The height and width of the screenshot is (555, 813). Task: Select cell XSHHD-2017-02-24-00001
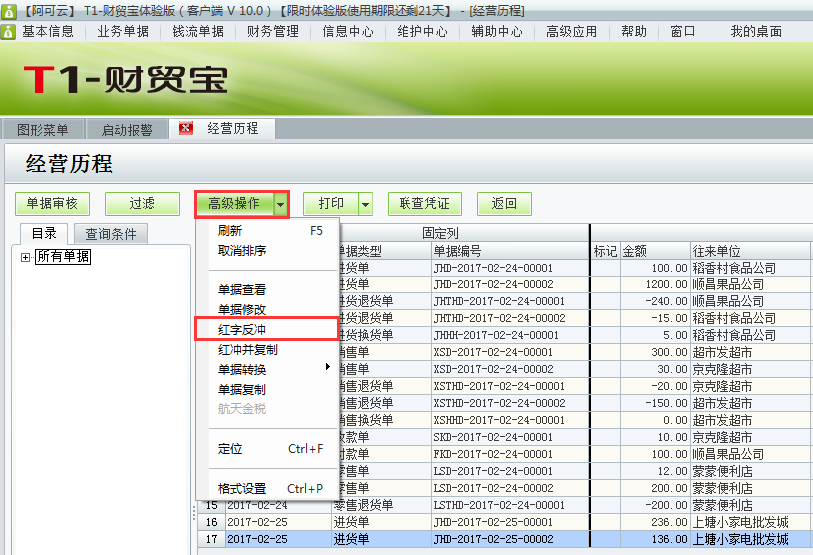click(510, 420)
